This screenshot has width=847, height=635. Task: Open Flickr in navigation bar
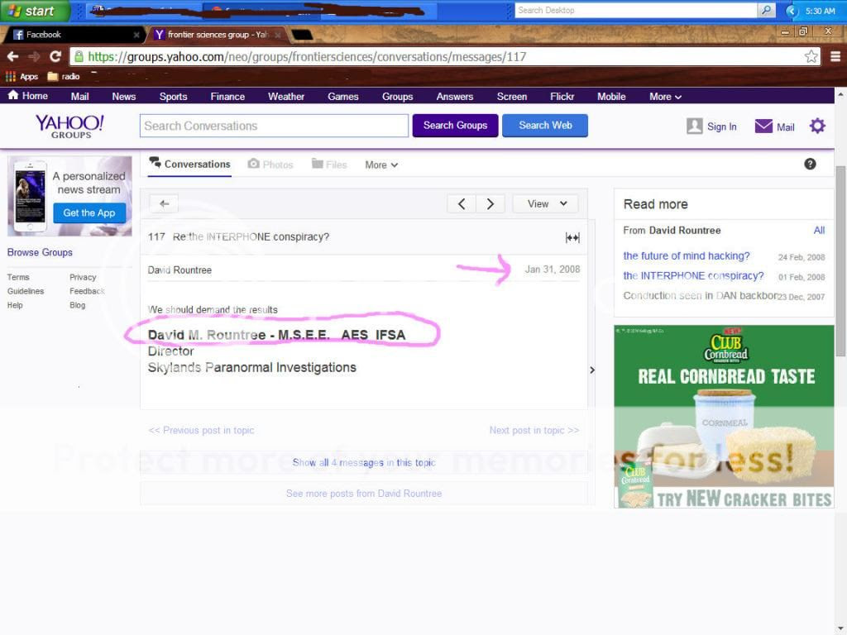click(x=562, y=97)
